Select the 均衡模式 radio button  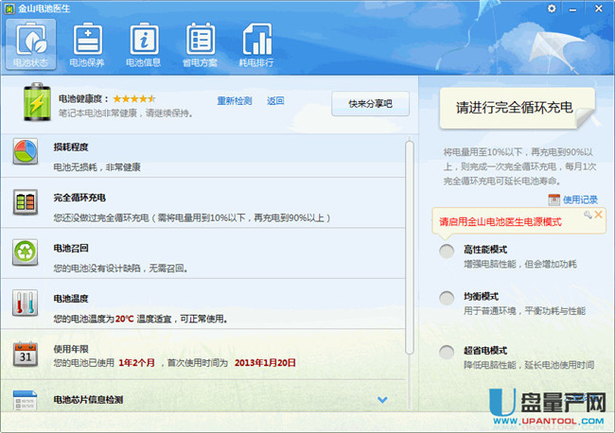tap(447, 298)
